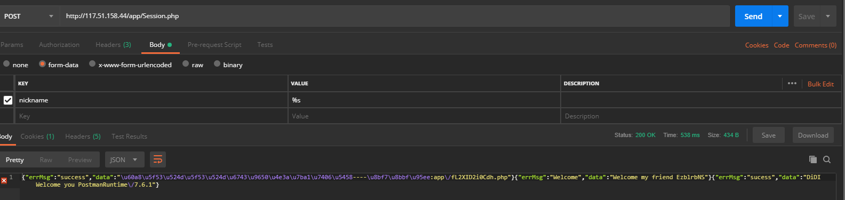Open the Code snippet link
845x200 pixels.
pyautogui.click(x=782, y=45)
